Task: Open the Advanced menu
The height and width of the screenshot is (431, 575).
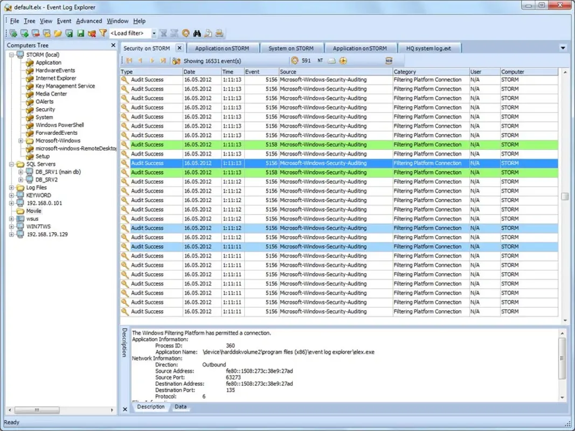Action: click(89, 20)
